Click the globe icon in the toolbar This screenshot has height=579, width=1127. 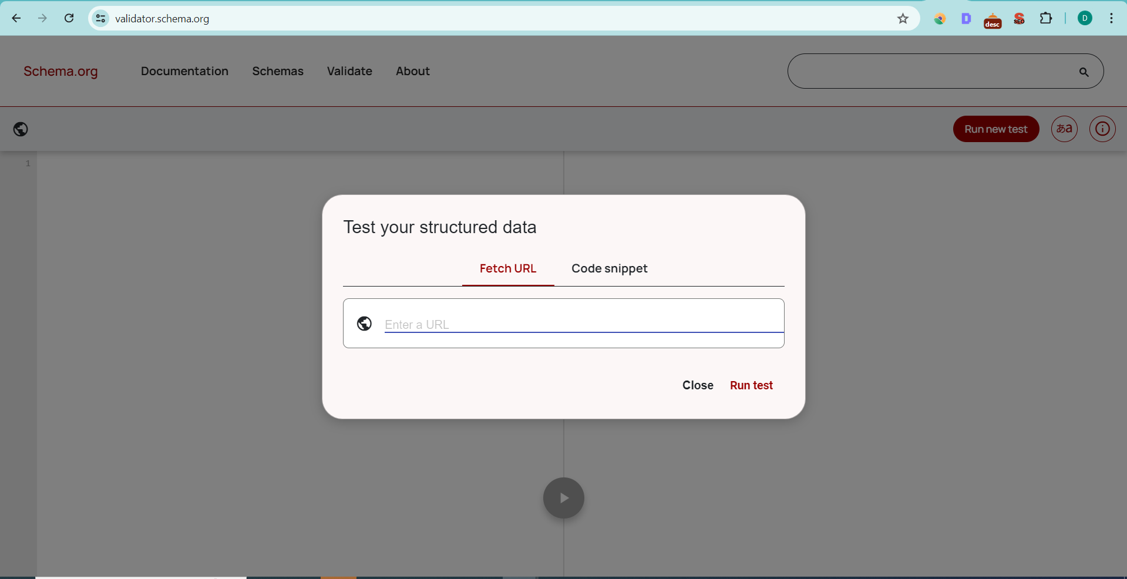click(21, 129)
